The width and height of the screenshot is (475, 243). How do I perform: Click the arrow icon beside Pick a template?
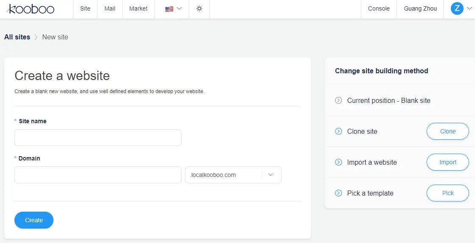[x=338, y=193]
